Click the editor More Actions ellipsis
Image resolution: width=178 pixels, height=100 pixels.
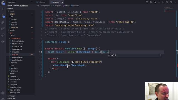tap(175, 2)
